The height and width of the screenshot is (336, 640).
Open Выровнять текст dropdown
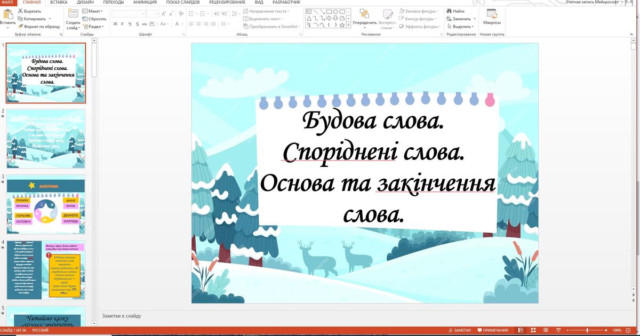pyautogui.click(x=262, y=19)
